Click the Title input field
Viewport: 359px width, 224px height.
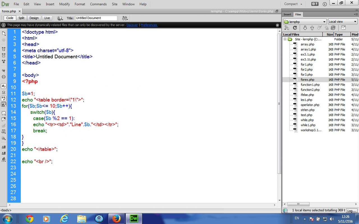pos(96,18)
